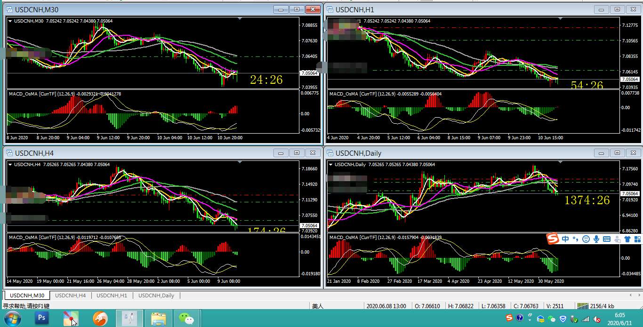Screen dimensions: 643x327
Task: Click the V: 2511 status bar value
Action: click(x=555, y=306)
